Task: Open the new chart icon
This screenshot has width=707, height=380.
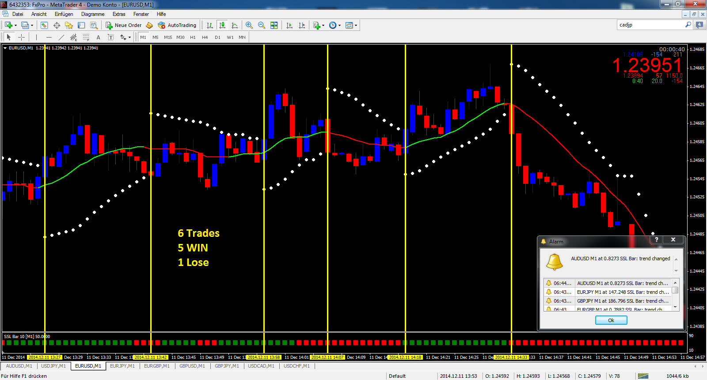Action: [8, 25]
